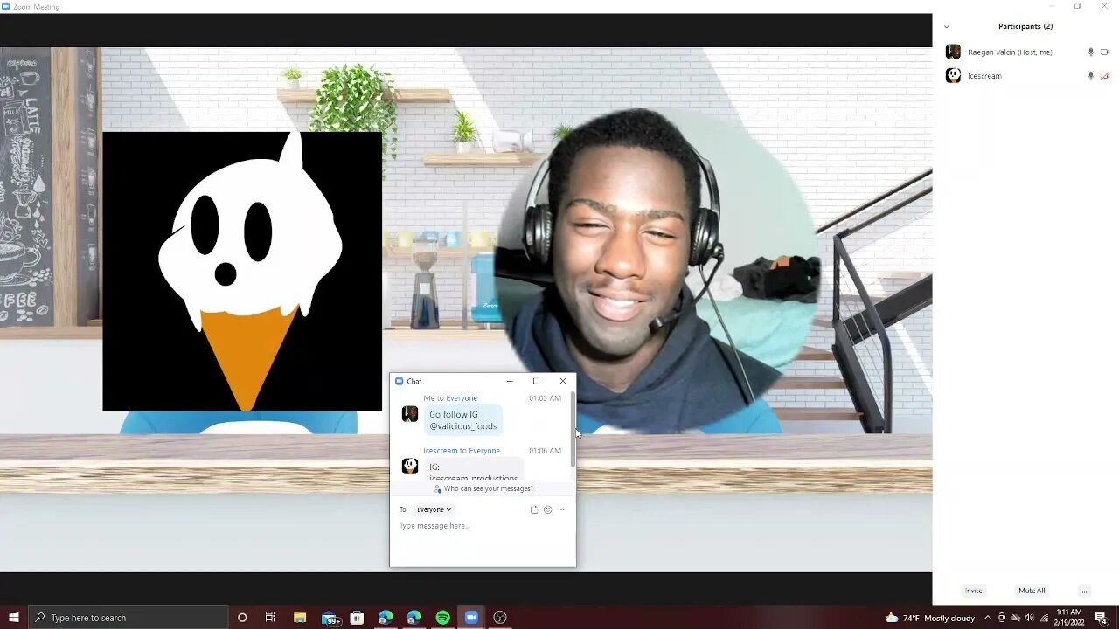Show hidden system tray icons
The width and height of the screenshot is (1119, 629).
(988, 618)
